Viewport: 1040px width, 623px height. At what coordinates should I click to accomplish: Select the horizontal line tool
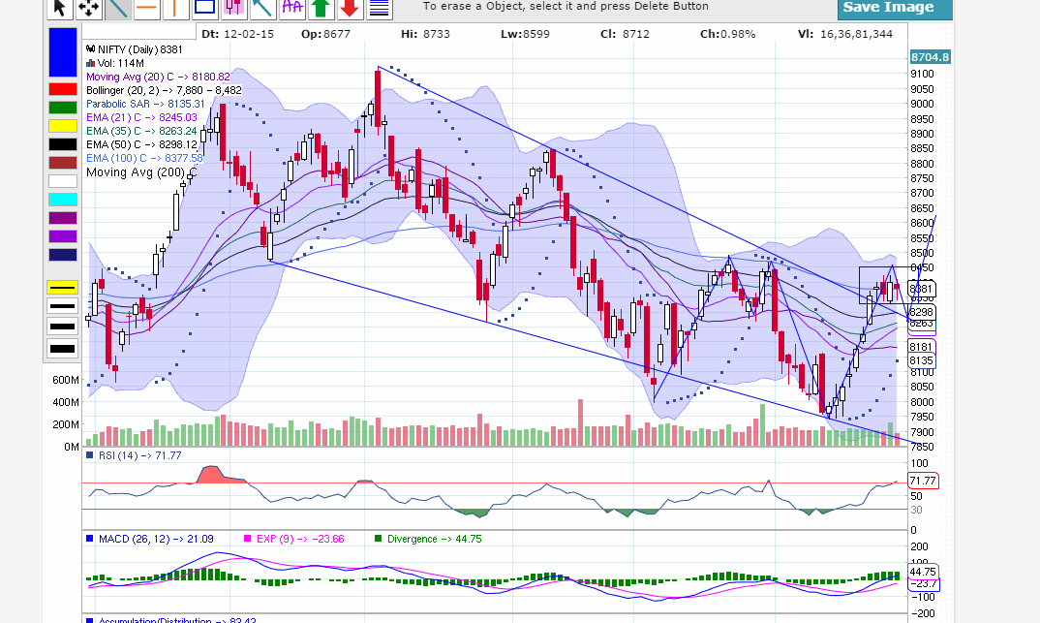(x=147, y=9)
